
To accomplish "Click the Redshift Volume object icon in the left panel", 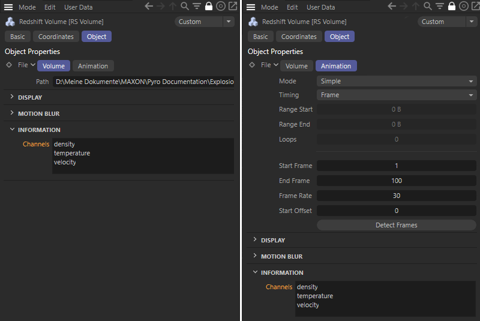I will pyautogui.click(x=10, y=22).
